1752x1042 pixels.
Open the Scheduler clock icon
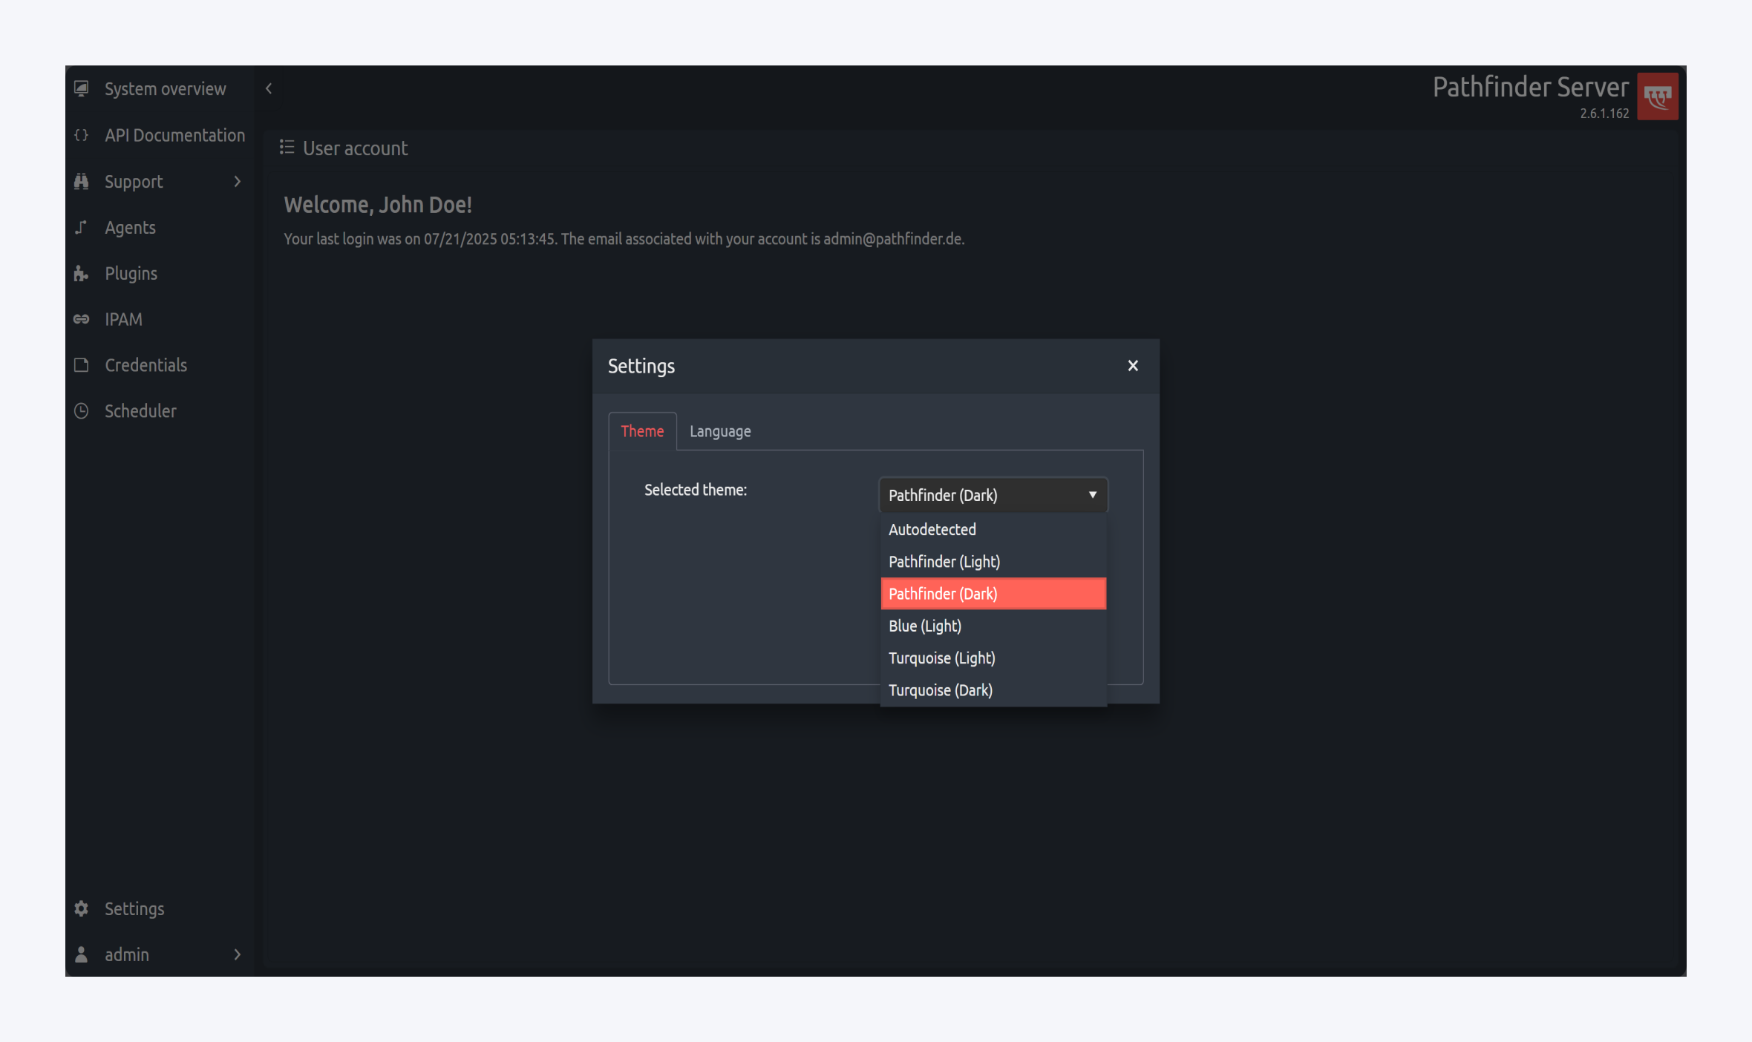[x=82, y=410]
